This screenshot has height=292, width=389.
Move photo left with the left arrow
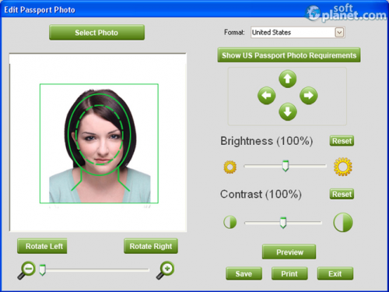(267, 96)
